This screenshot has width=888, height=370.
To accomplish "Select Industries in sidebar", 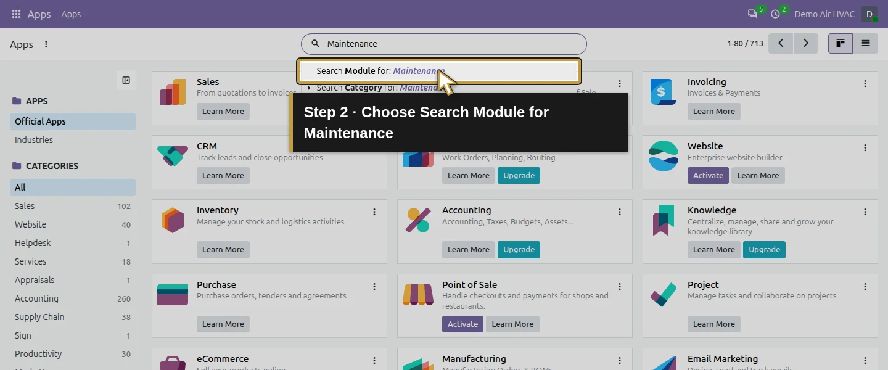I will coord(73,140).
